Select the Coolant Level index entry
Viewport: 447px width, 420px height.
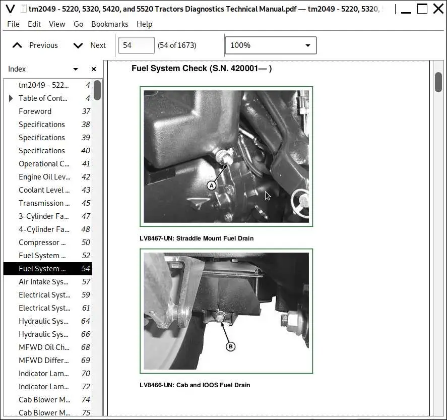point(47,190)
